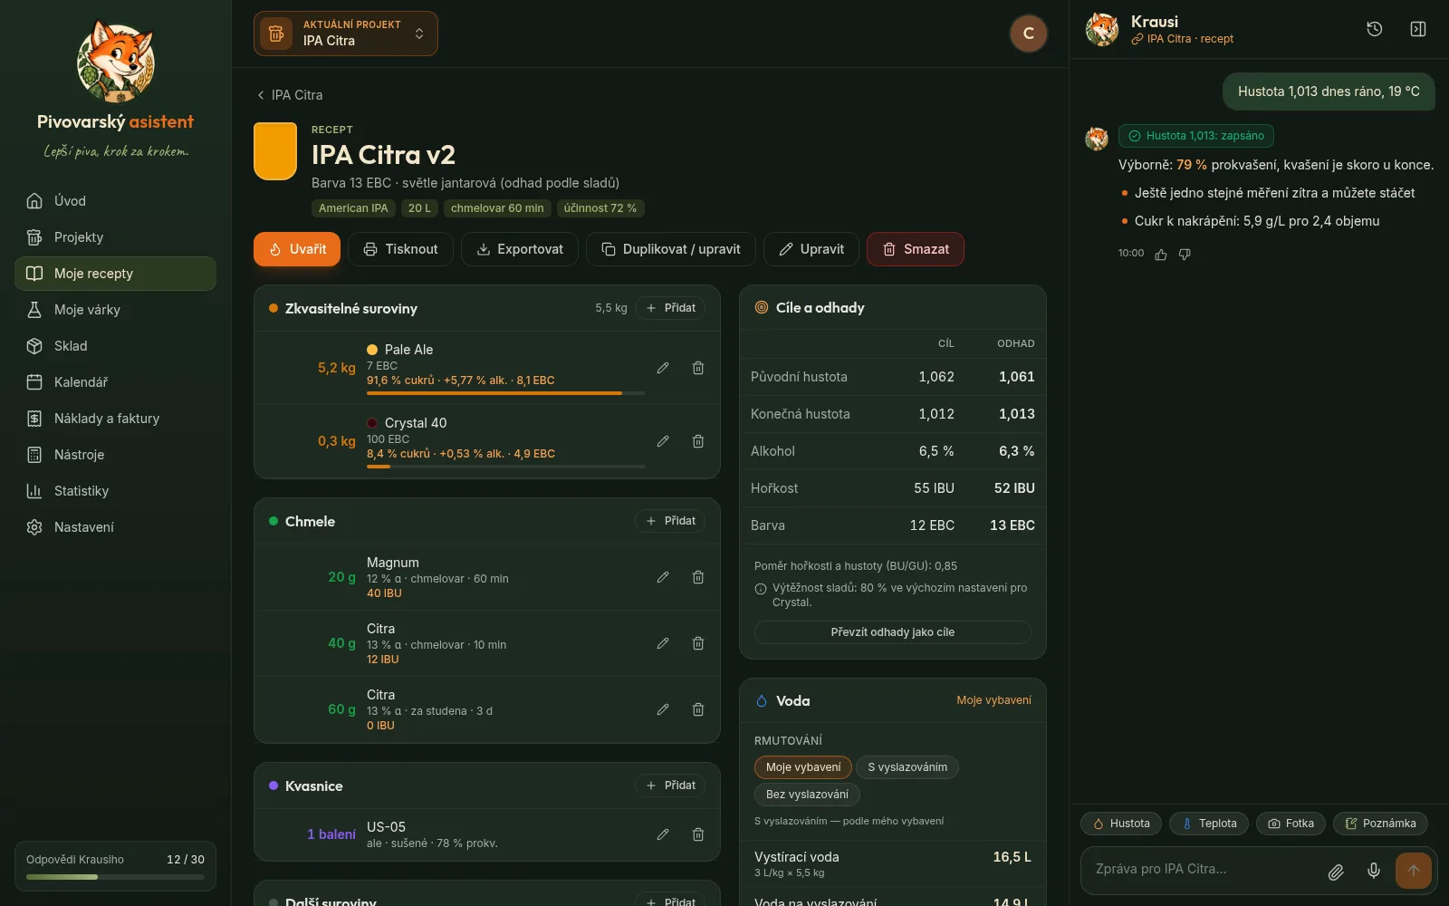The image size is (1449, 906).
Task: Click the Hustota quick-action chip
Action: (x=1121, y=824)
